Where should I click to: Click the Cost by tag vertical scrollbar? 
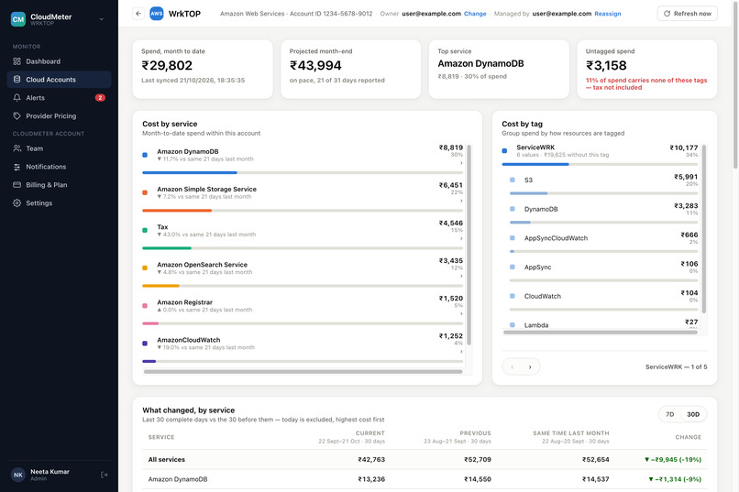pyautogui.click(x=703, y=229)
